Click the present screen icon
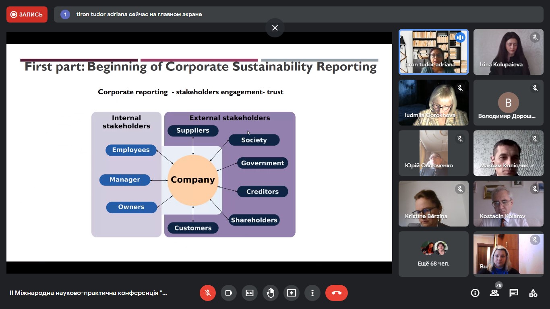This screenshot has width=550, height=309. [292, 293]
